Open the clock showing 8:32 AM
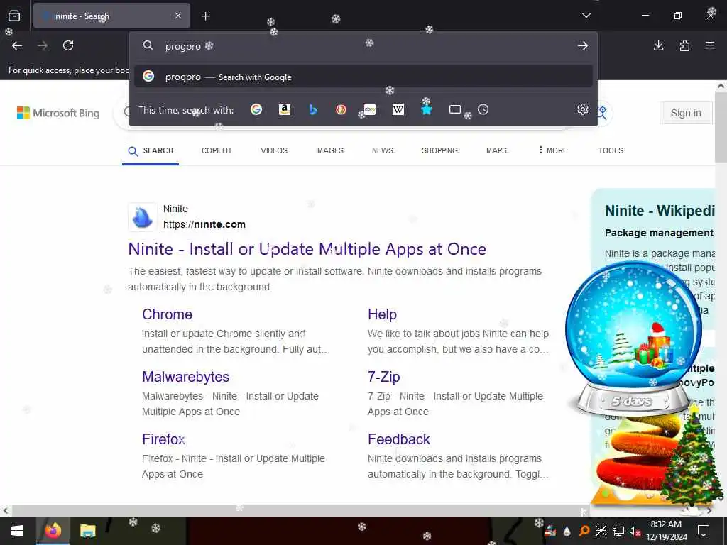 click(666, 531)
